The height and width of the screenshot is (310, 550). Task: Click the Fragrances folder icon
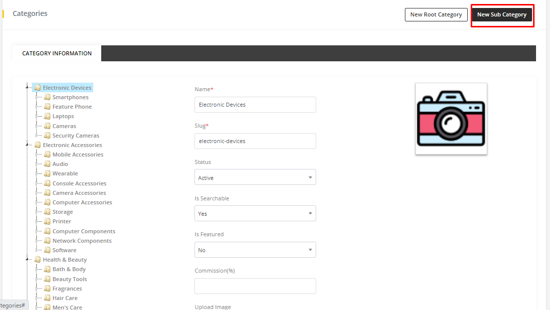(x=47, y=289)
